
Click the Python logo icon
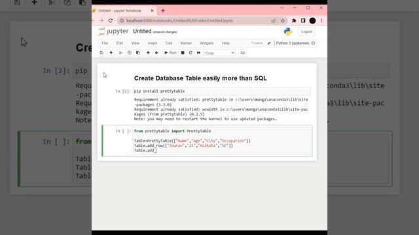pos(288,32)
